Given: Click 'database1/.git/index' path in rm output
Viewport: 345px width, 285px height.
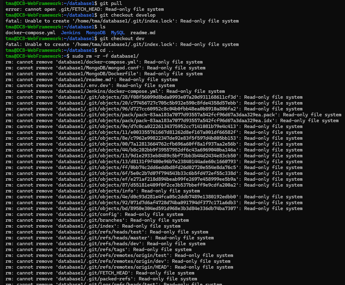Looking at the screenshot, I should click(86, 226).
